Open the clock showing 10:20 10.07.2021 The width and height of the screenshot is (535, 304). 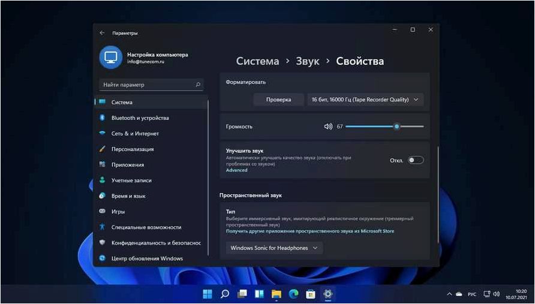(516, 294)
